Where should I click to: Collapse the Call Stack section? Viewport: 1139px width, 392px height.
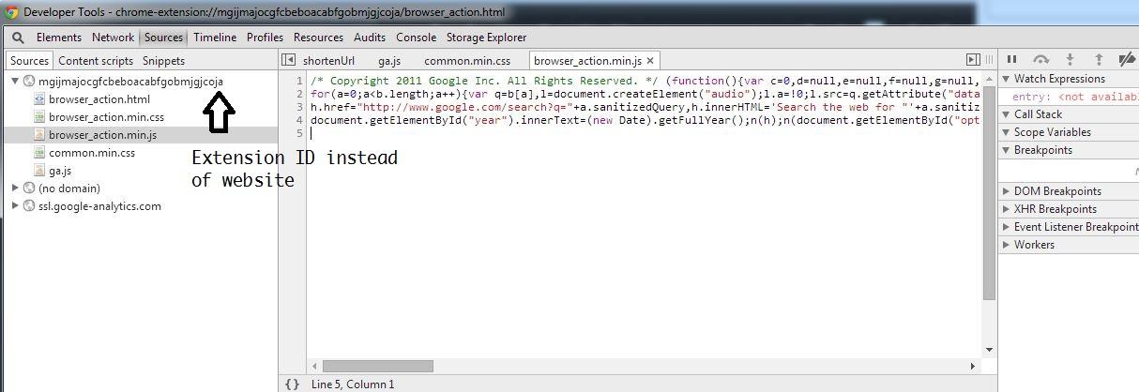coord(1006,114)
